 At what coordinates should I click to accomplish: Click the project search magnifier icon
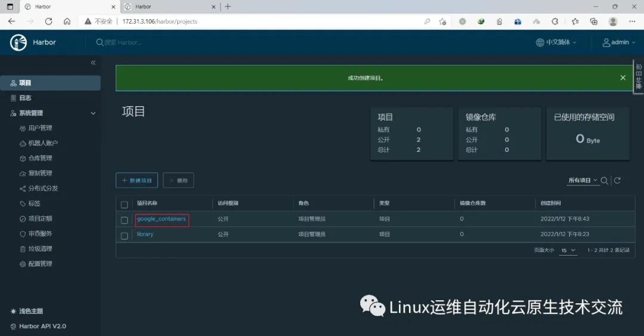pos(604,181)
